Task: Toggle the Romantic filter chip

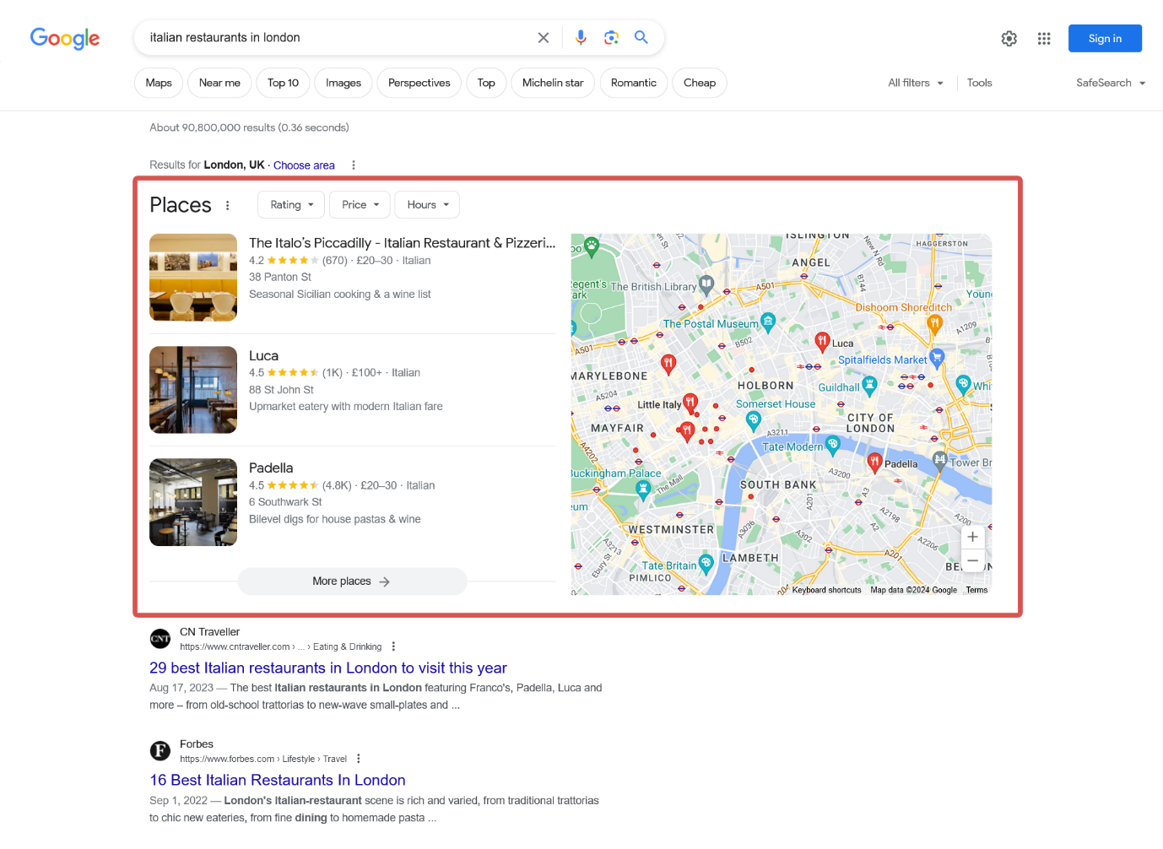Action: pyautogui.click(x=634, y=83)
